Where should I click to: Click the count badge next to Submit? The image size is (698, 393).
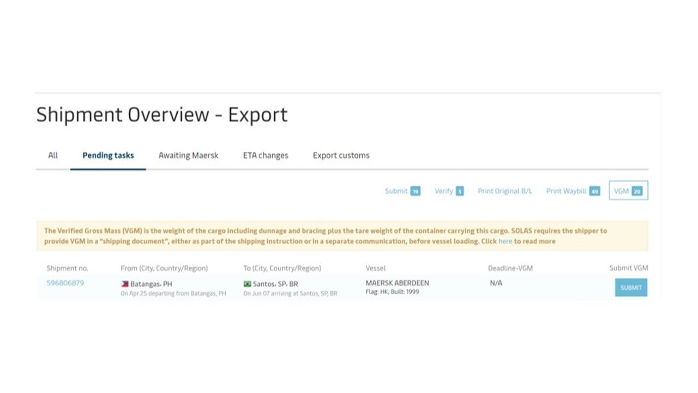415,191
